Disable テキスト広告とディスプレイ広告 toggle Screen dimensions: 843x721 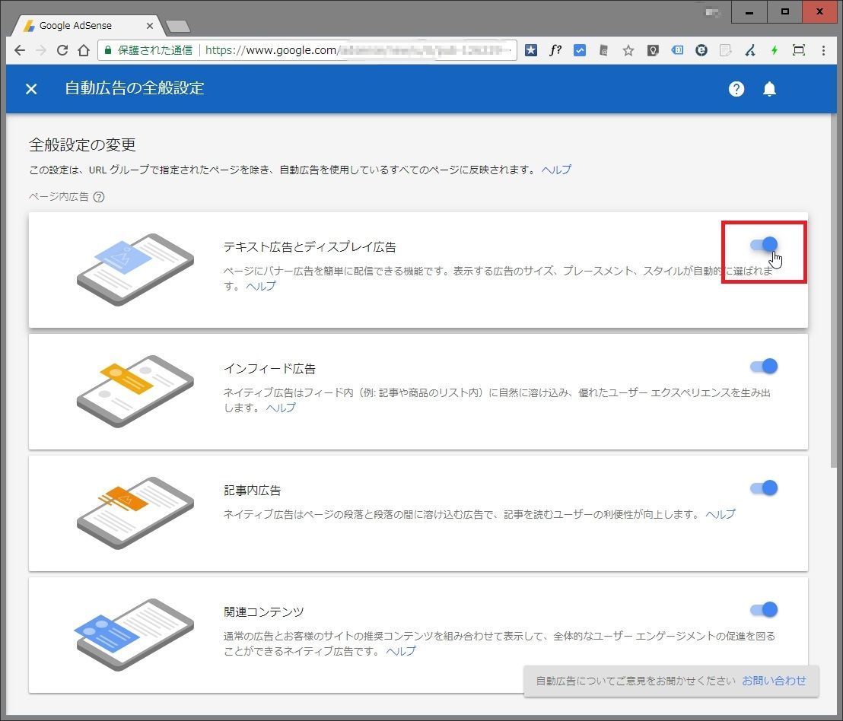tap(764, 244)
